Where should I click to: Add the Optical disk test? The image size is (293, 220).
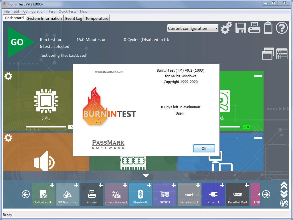coord(52,185)
